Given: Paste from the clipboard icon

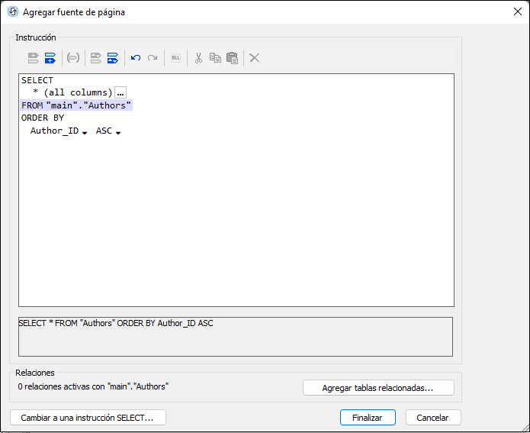Looking at the screenshot, I should (x=232, y=58).
